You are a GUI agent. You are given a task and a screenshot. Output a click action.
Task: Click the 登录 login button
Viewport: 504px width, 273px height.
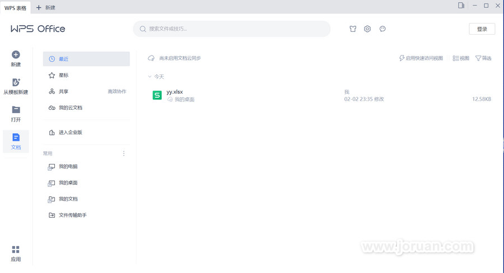tap(482, 29)
